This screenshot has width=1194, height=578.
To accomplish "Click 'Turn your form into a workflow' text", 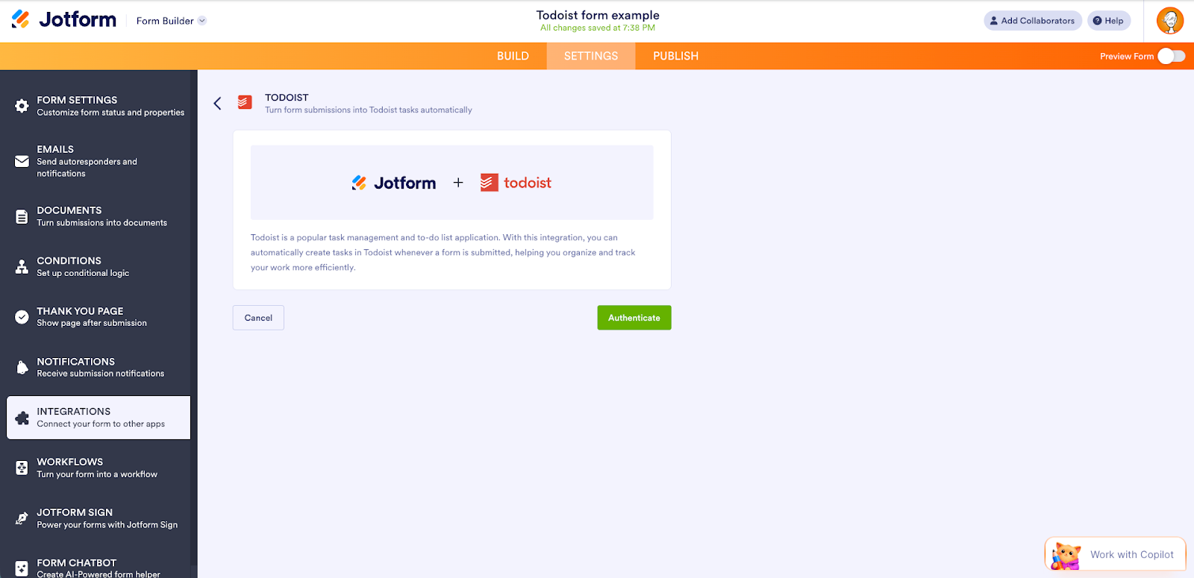I will pos(97,474).
